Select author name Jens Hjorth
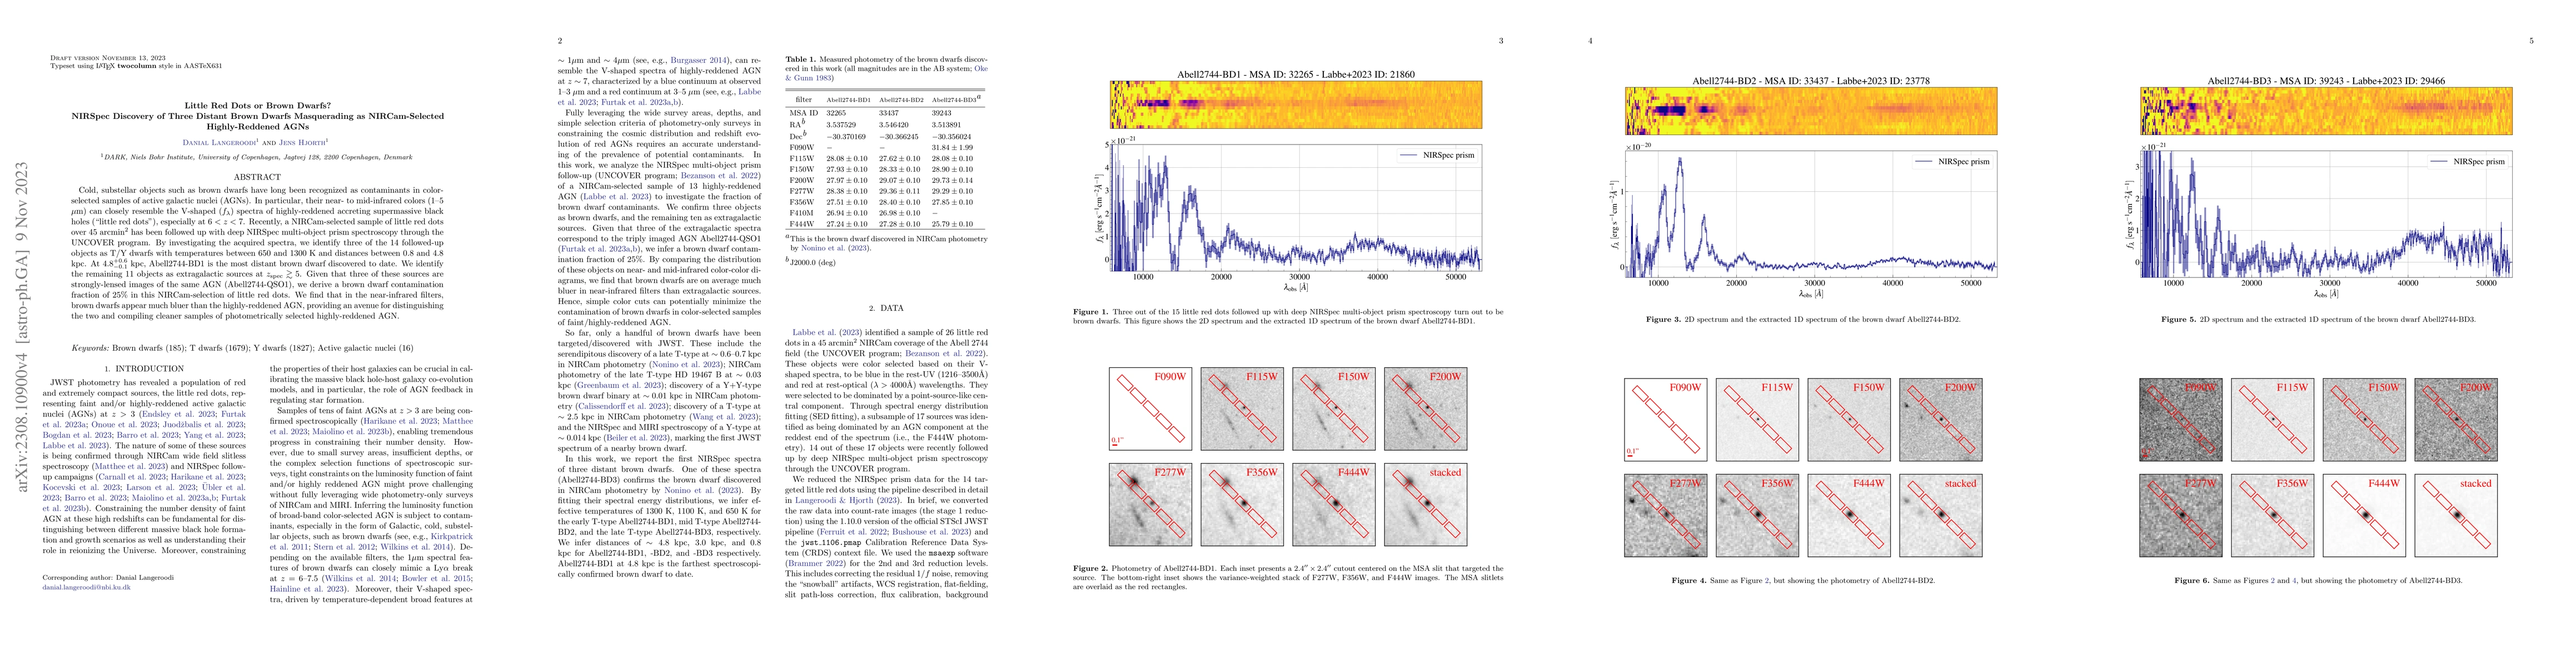 pos(303,142)
